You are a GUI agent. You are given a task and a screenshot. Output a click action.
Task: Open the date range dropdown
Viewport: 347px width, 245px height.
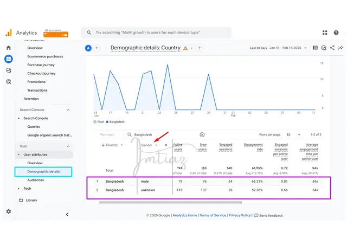305,48
